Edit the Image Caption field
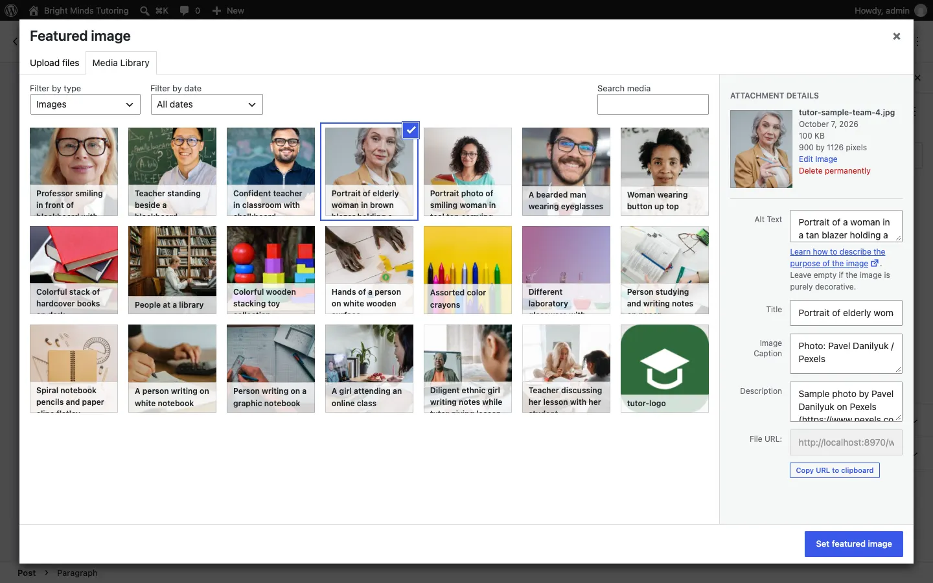This screenshot has width=933, height=583. [x=846, y=354]
